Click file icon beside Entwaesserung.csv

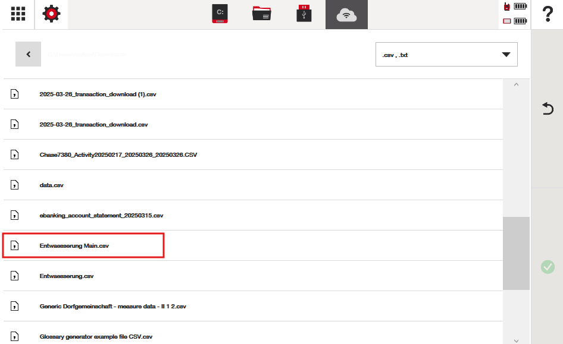tap(15, 276)
